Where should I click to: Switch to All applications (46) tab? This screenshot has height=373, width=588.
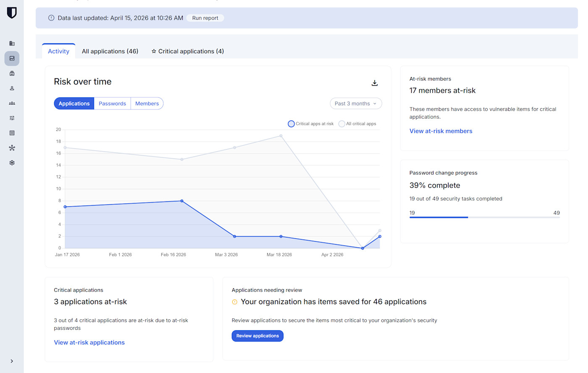tap(110, 51)
